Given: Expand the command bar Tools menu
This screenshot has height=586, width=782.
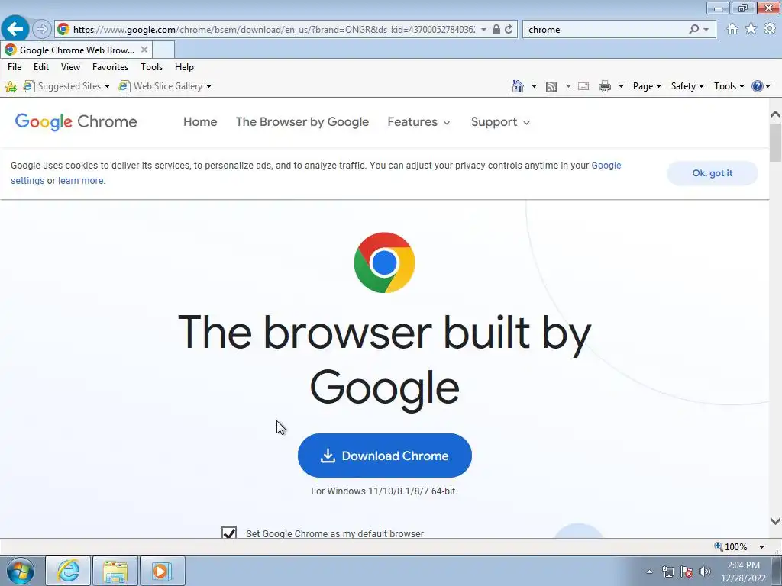Looking at the screenshot, I should pyautogui.click(x=729, y=86).
